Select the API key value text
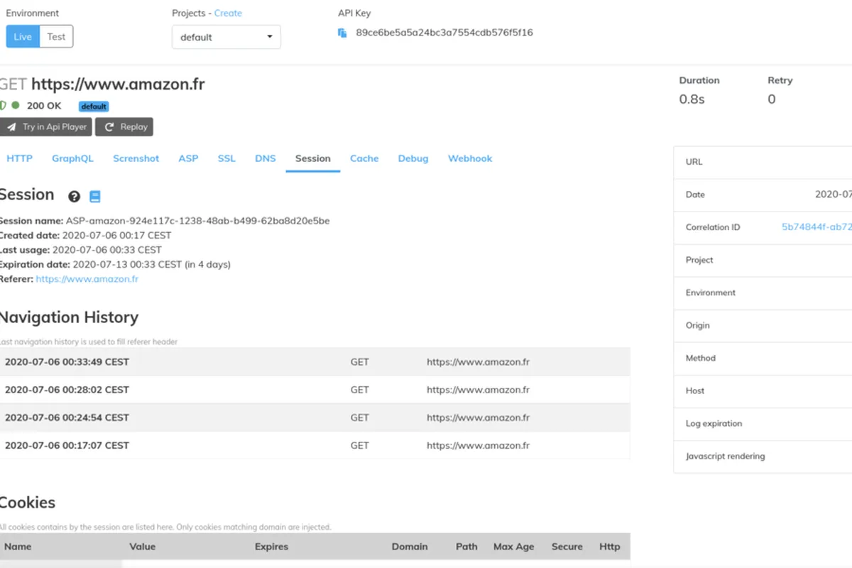Image resolution: width=852 pixels, height=568 pixels. (x=444, y=33)
